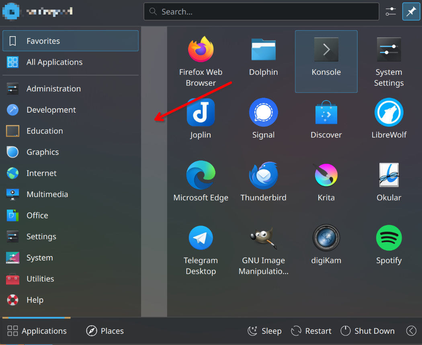Open Thunderbird mail client
This screenshot has height=345, width=422.
pyautogui.click(x=263, y=181)
